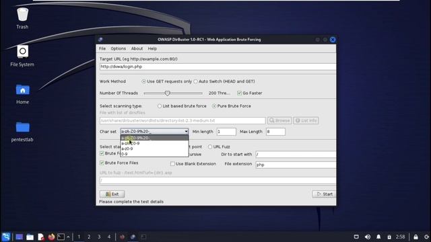The width and height of the screenshot is (431, 242).
Task: Open the Help menu
Action: 152,48
